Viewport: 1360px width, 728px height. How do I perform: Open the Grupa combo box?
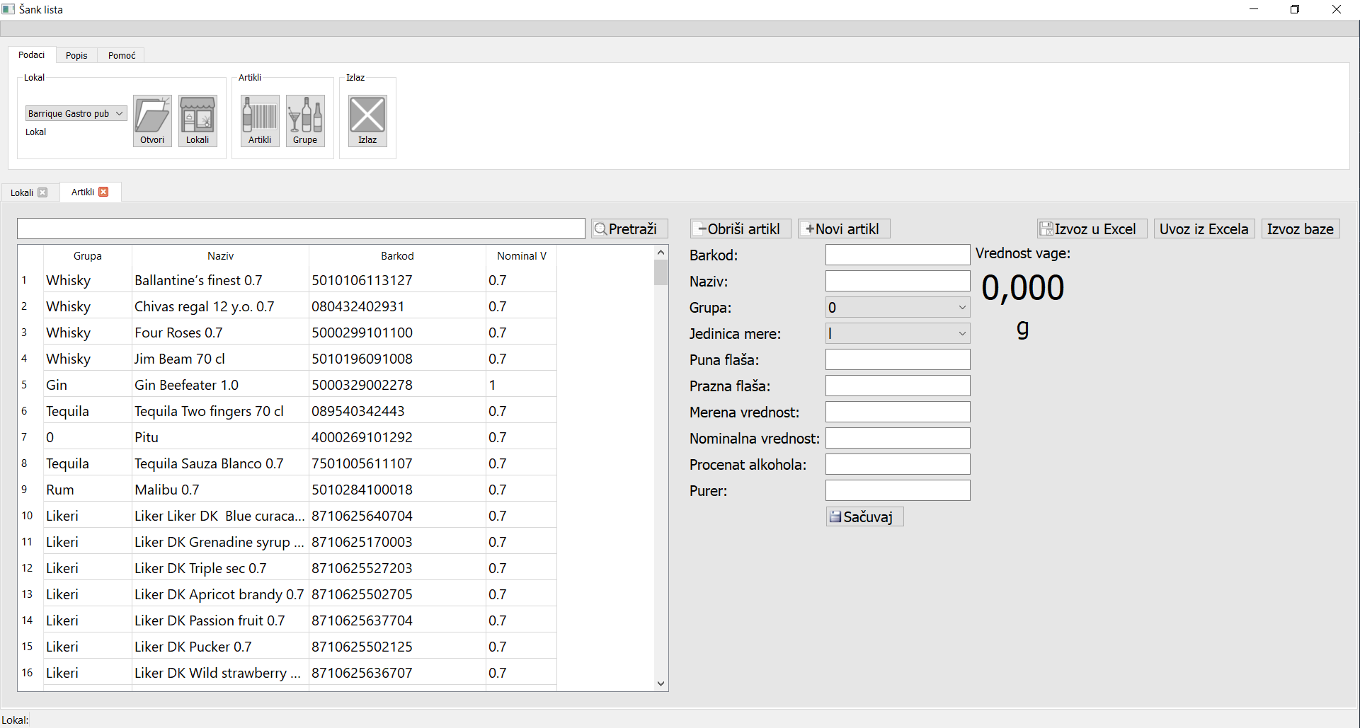[x=897, y=307]
